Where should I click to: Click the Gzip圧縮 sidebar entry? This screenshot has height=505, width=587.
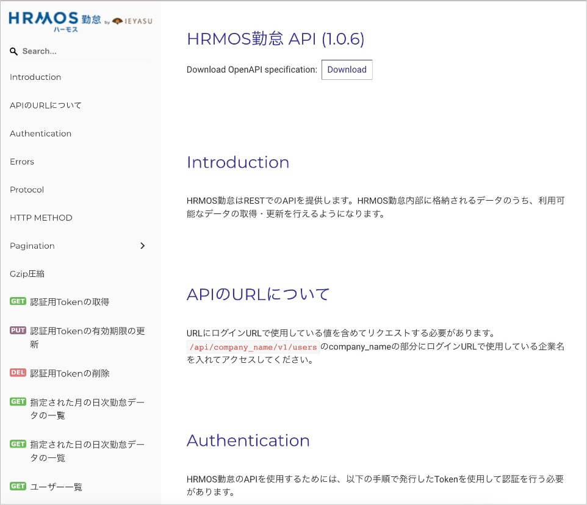click(x=27, y=274)
